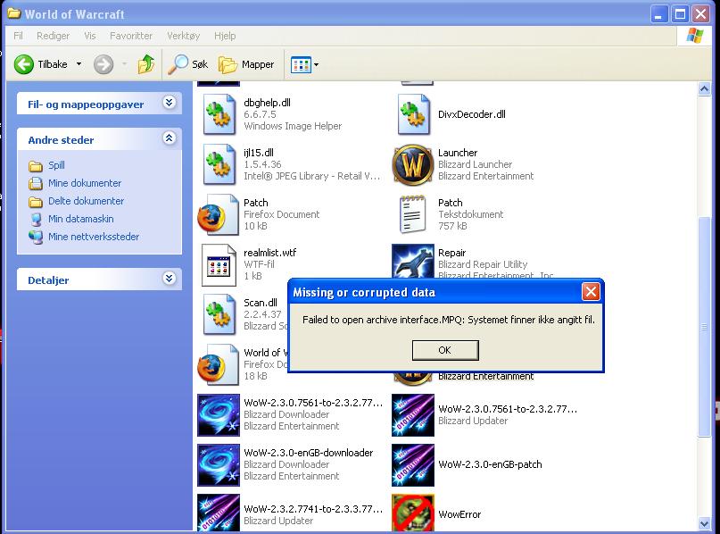720x534 pixels.
Task: Select the Scan.dll file icon
Action: 219,314
